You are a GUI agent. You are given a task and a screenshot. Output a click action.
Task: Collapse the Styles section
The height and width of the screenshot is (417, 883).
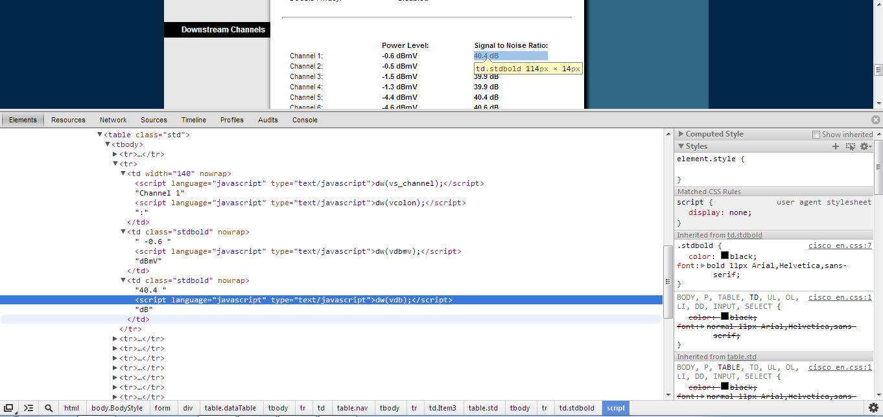[681, 146]
